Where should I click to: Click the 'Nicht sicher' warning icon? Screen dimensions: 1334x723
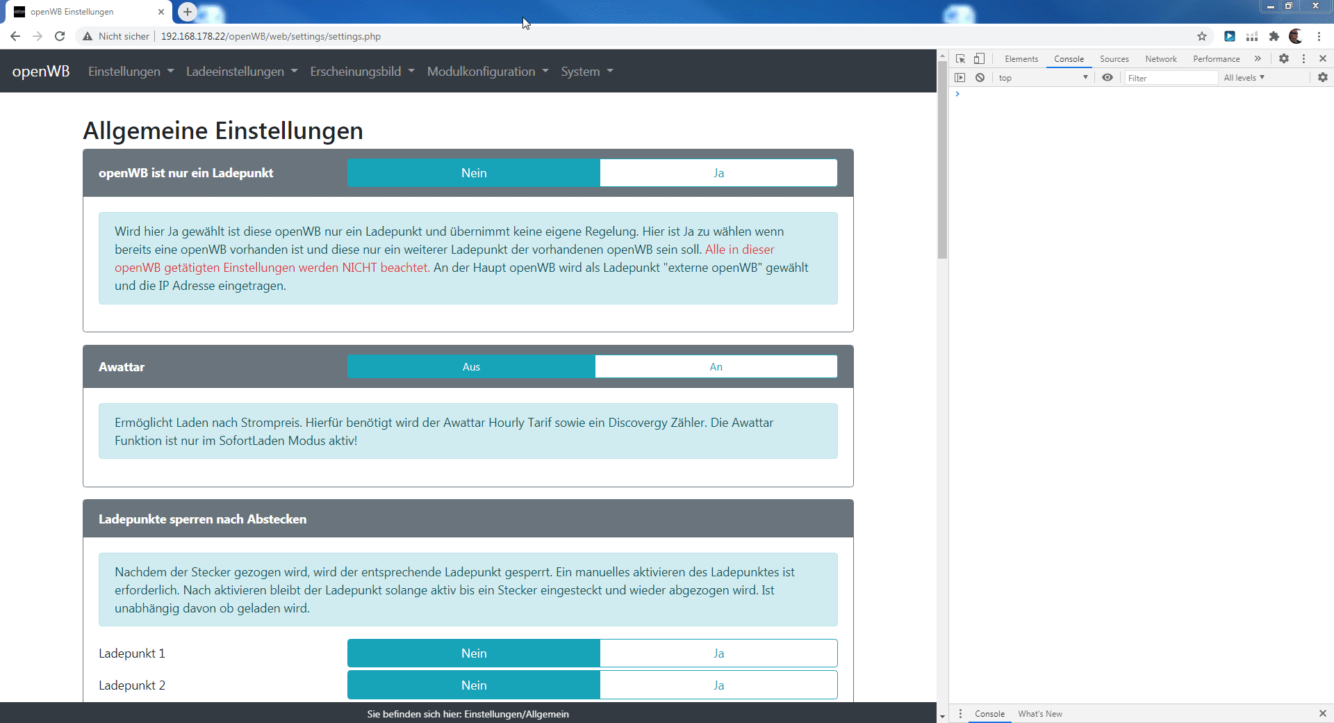click(88, 36)
